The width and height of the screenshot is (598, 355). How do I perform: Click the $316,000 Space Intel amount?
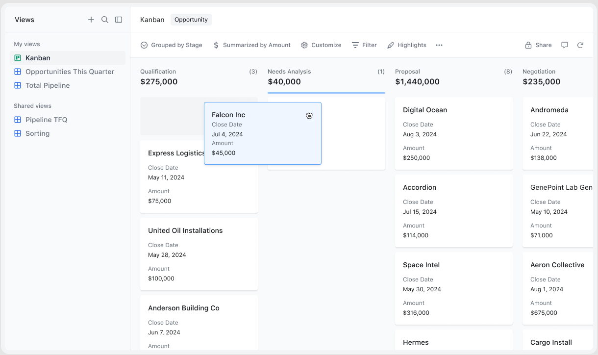416,313
